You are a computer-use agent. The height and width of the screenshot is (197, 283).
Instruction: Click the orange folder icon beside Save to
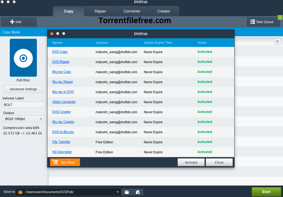click(20, 192)
